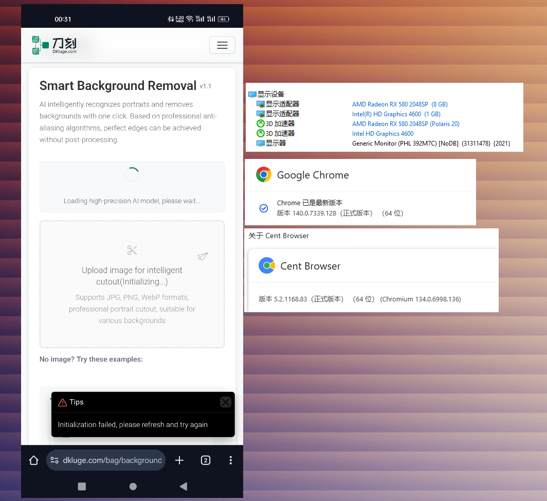
Task: Close the Tips notification
Action: tap(225, 402)
